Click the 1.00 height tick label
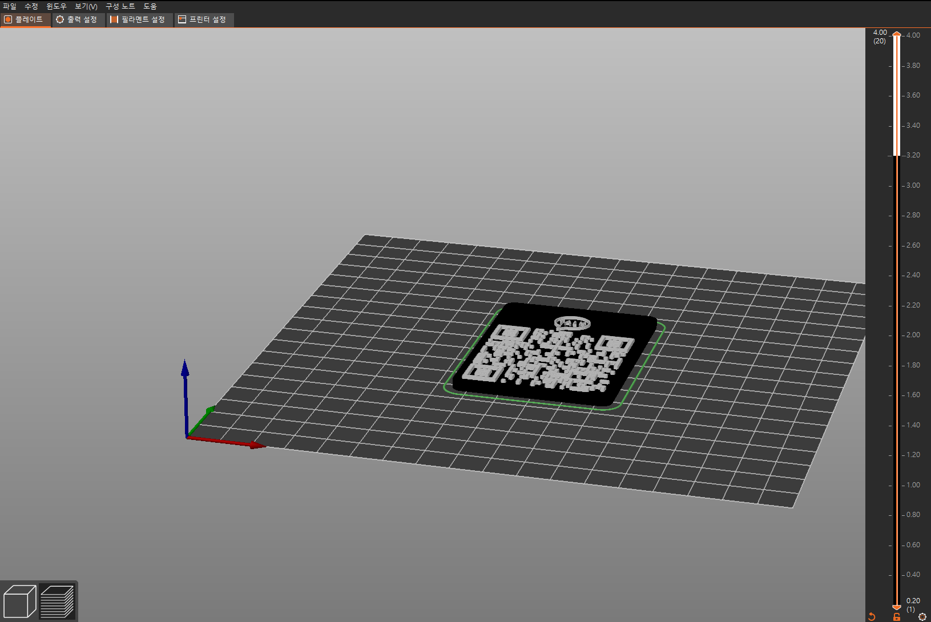 click(913, 485)
